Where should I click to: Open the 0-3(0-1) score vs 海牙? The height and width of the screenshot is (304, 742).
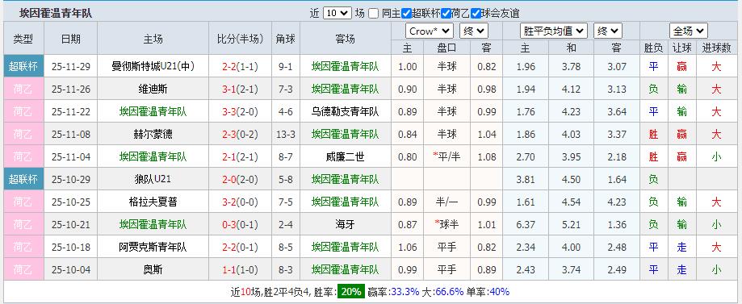(240, 224)
